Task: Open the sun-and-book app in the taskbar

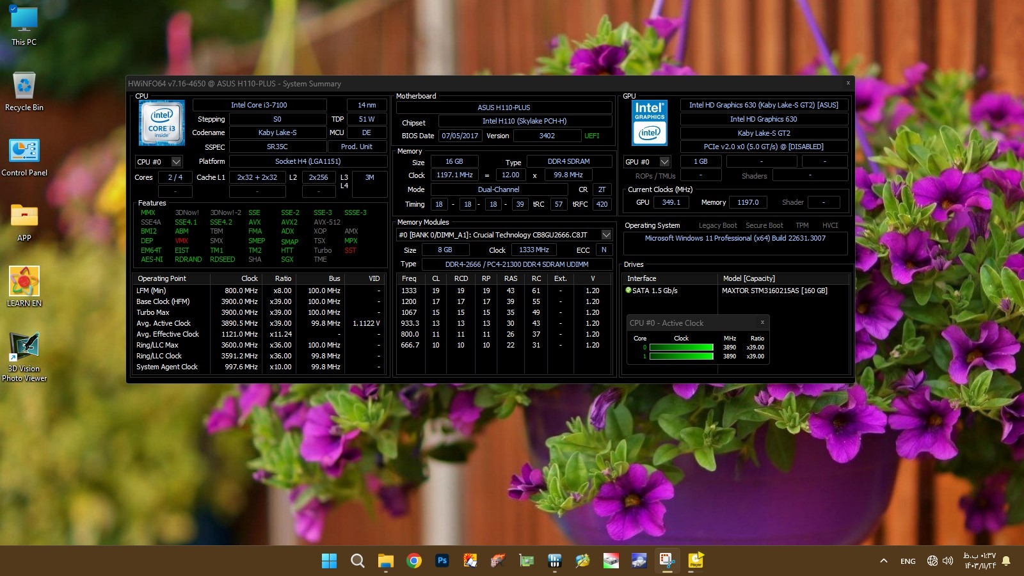Action: pos(470,561)
